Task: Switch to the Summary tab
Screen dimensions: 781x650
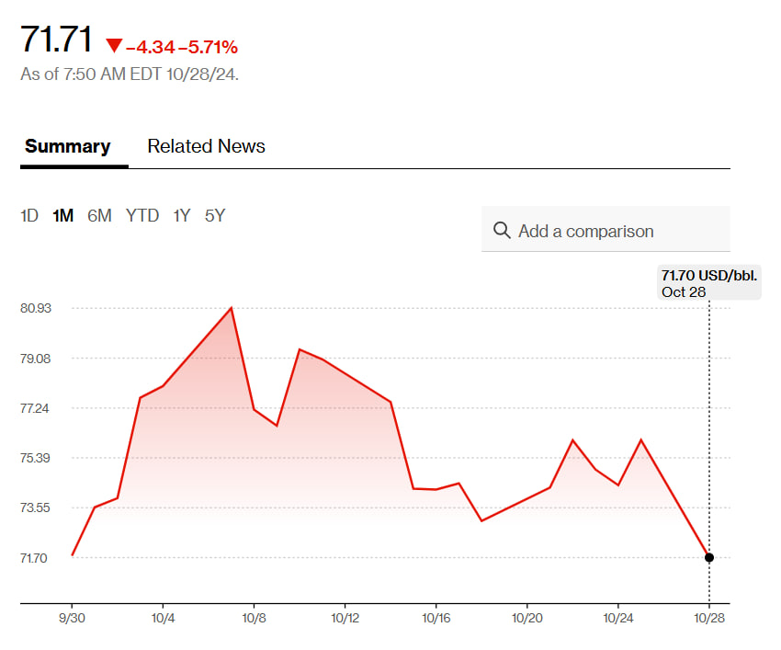Action: [67, 146]
